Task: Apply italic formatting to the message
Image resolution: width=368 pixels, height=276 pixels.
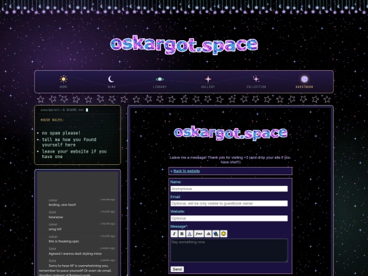Action: [x=174, y=234]
